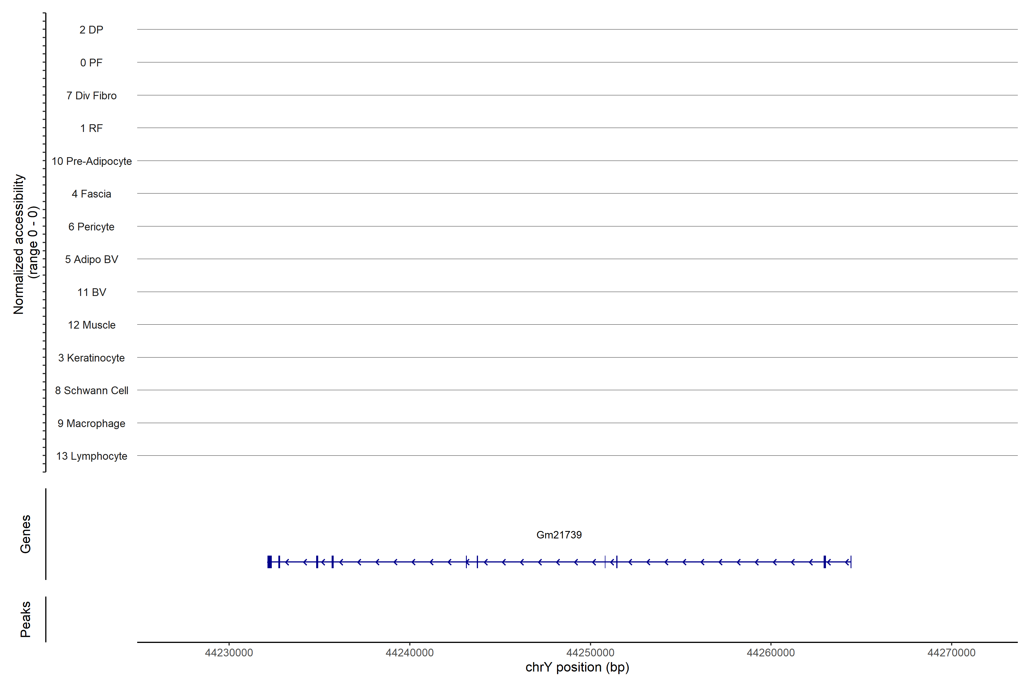Click the 8 Schwann Cell track label
Image resolution: width=1031 pixels, height=687 pixels.
pyautogui.click(x=91, y=390)
